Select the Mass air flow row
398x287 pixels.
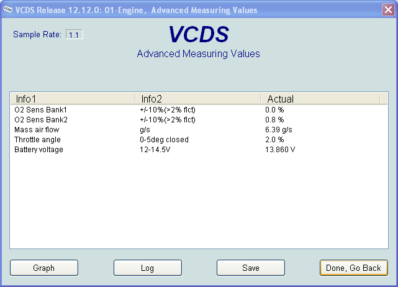[x=199, y=130]
